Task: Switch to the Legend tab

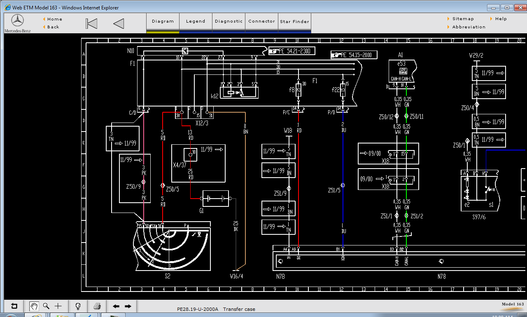Action: pyautogui.click(x=196, y=21)
